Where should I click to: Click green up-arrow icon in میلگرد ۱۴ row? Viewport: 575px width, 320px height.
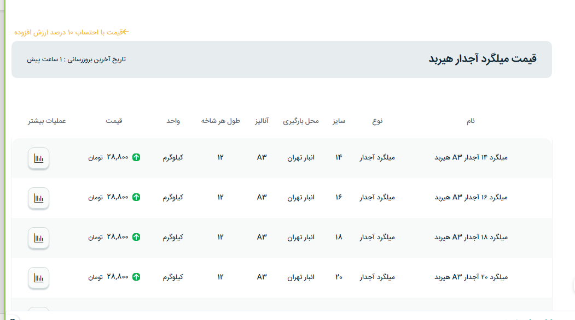tap(136, 158)
